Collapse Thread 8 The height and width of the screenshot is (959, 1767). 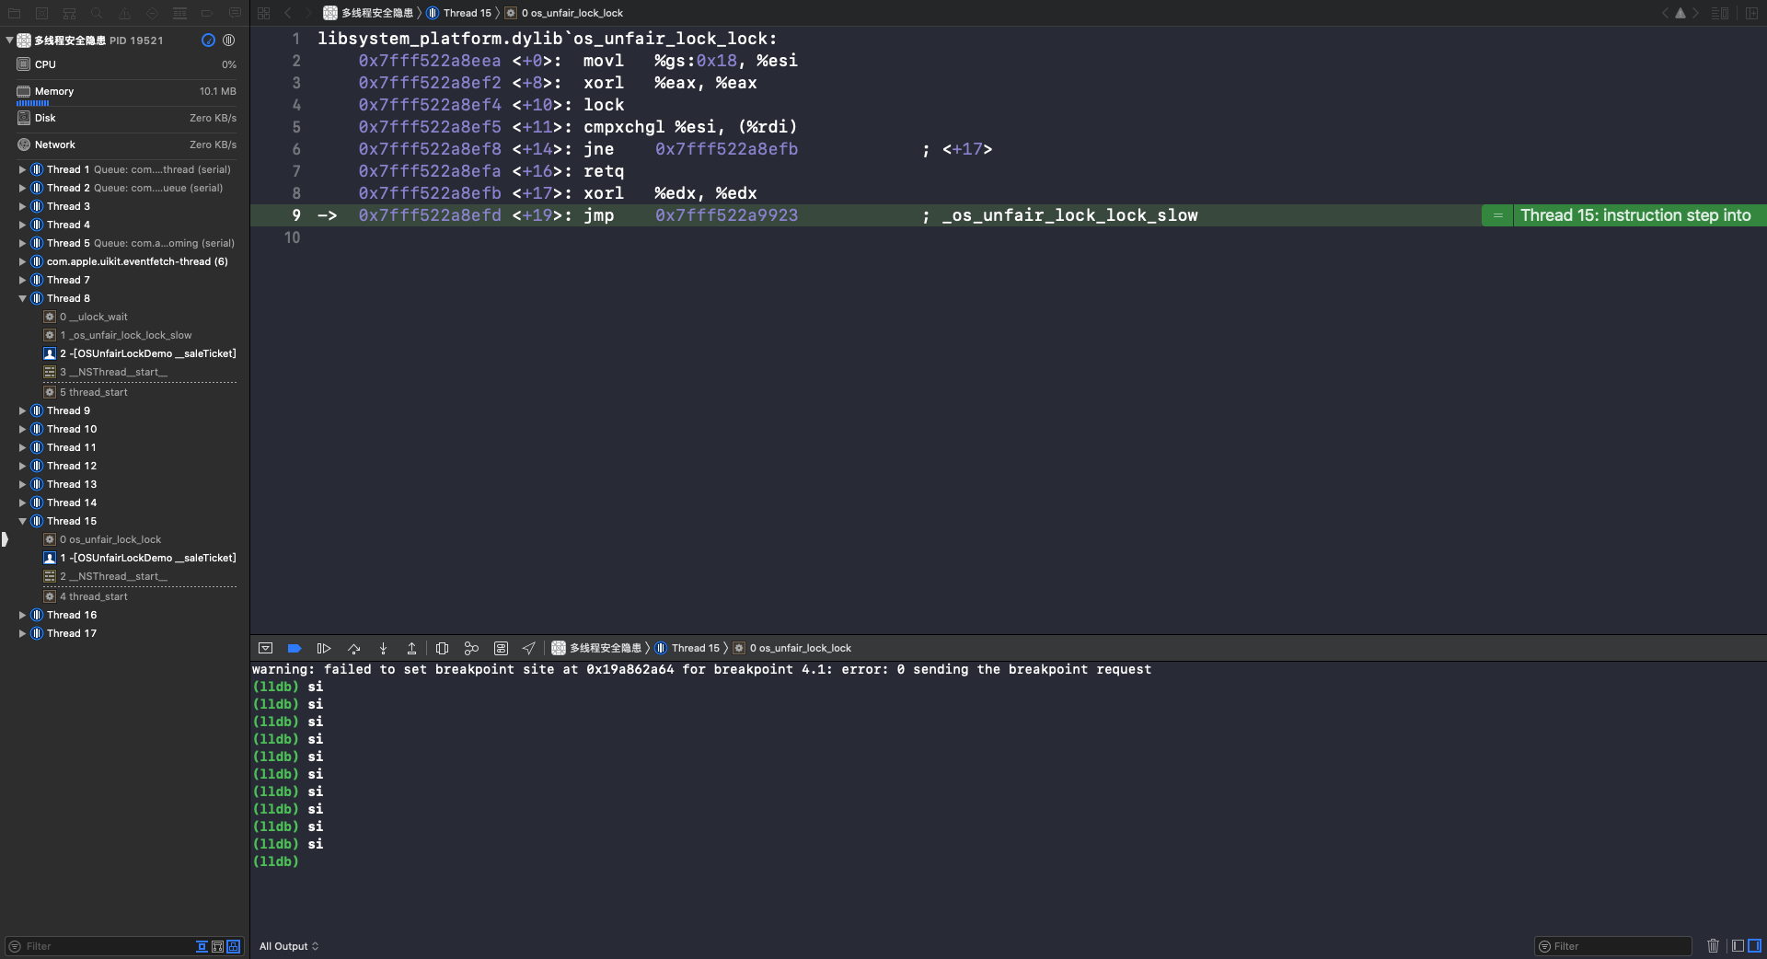(22, 298)
